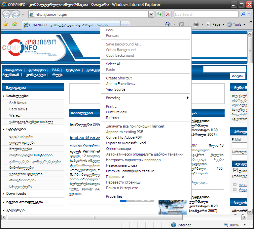Choose Print Preview… in context menu
Image resolution: width=254 pixels, height=229 pixels.
[x=118, y=112]
